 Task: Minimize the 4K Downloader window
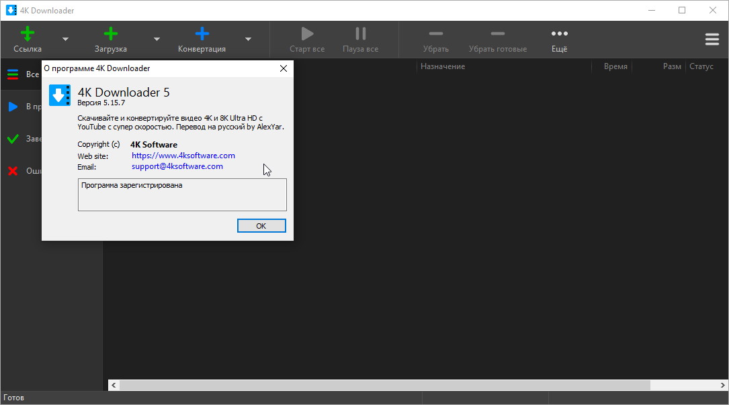652,10
